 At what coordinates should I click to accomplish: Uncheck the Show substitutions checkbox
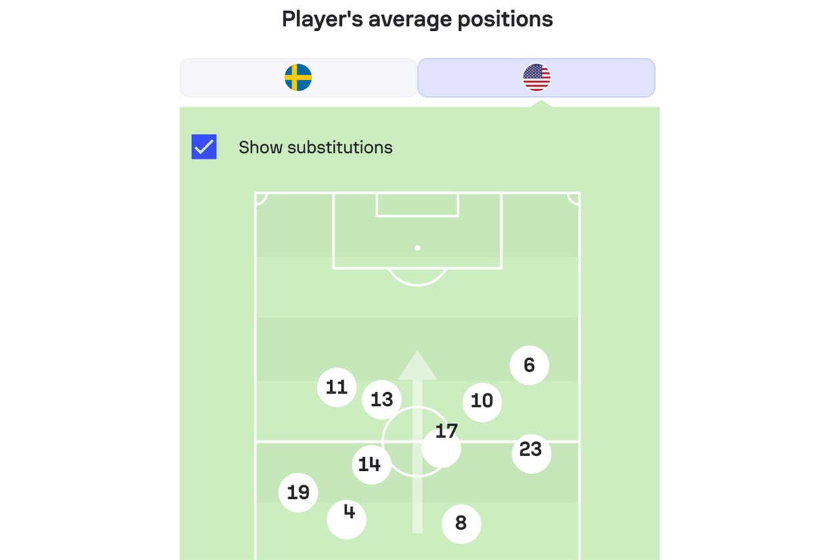click(204, 147)
